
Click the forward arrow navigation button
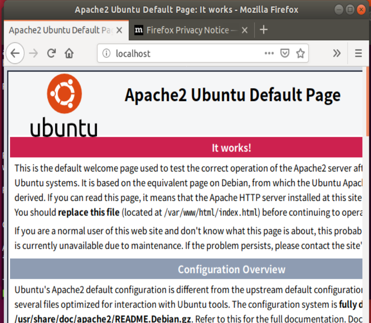tap(33, 53)
